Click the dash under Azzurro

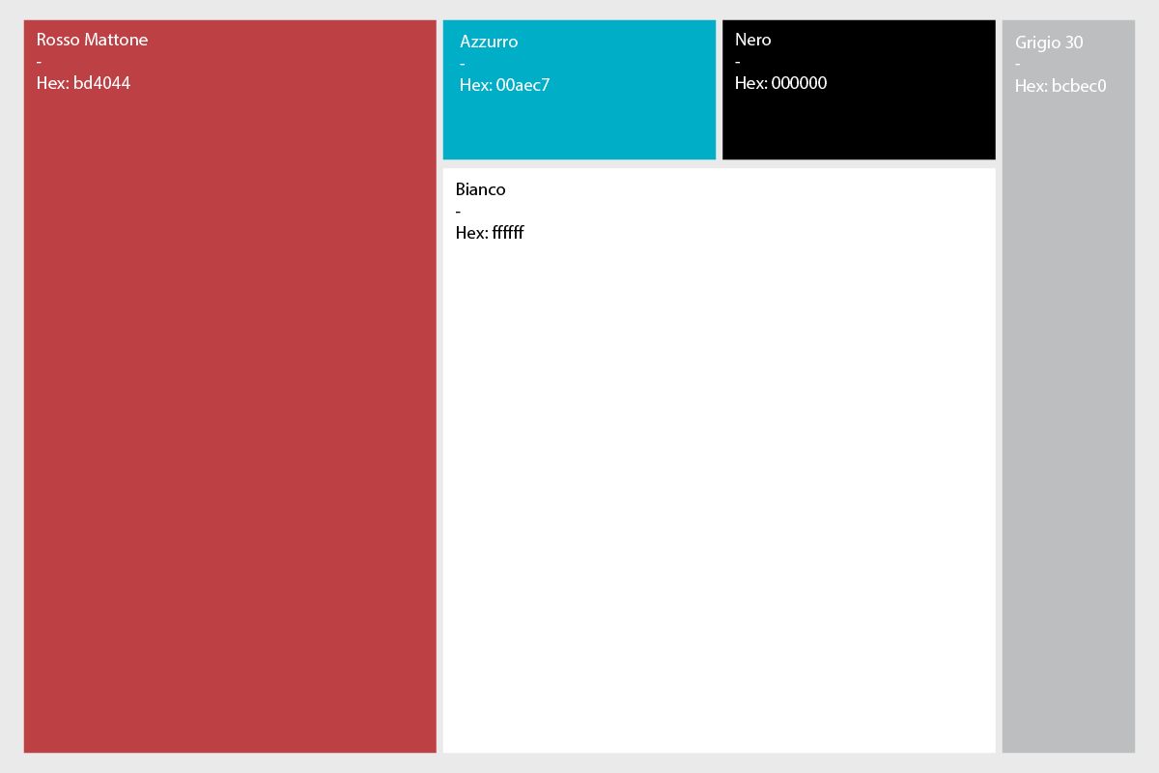[463, 64]
